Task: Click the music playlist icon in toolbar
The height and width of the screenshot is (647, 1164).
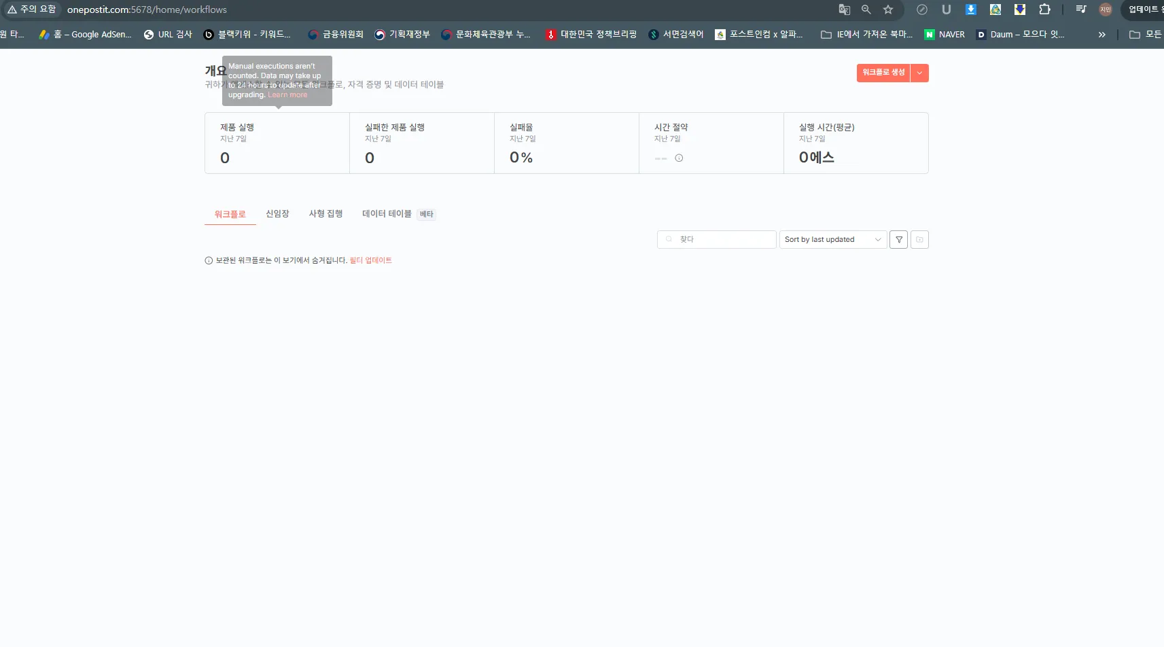Action: coord(1080,10)
